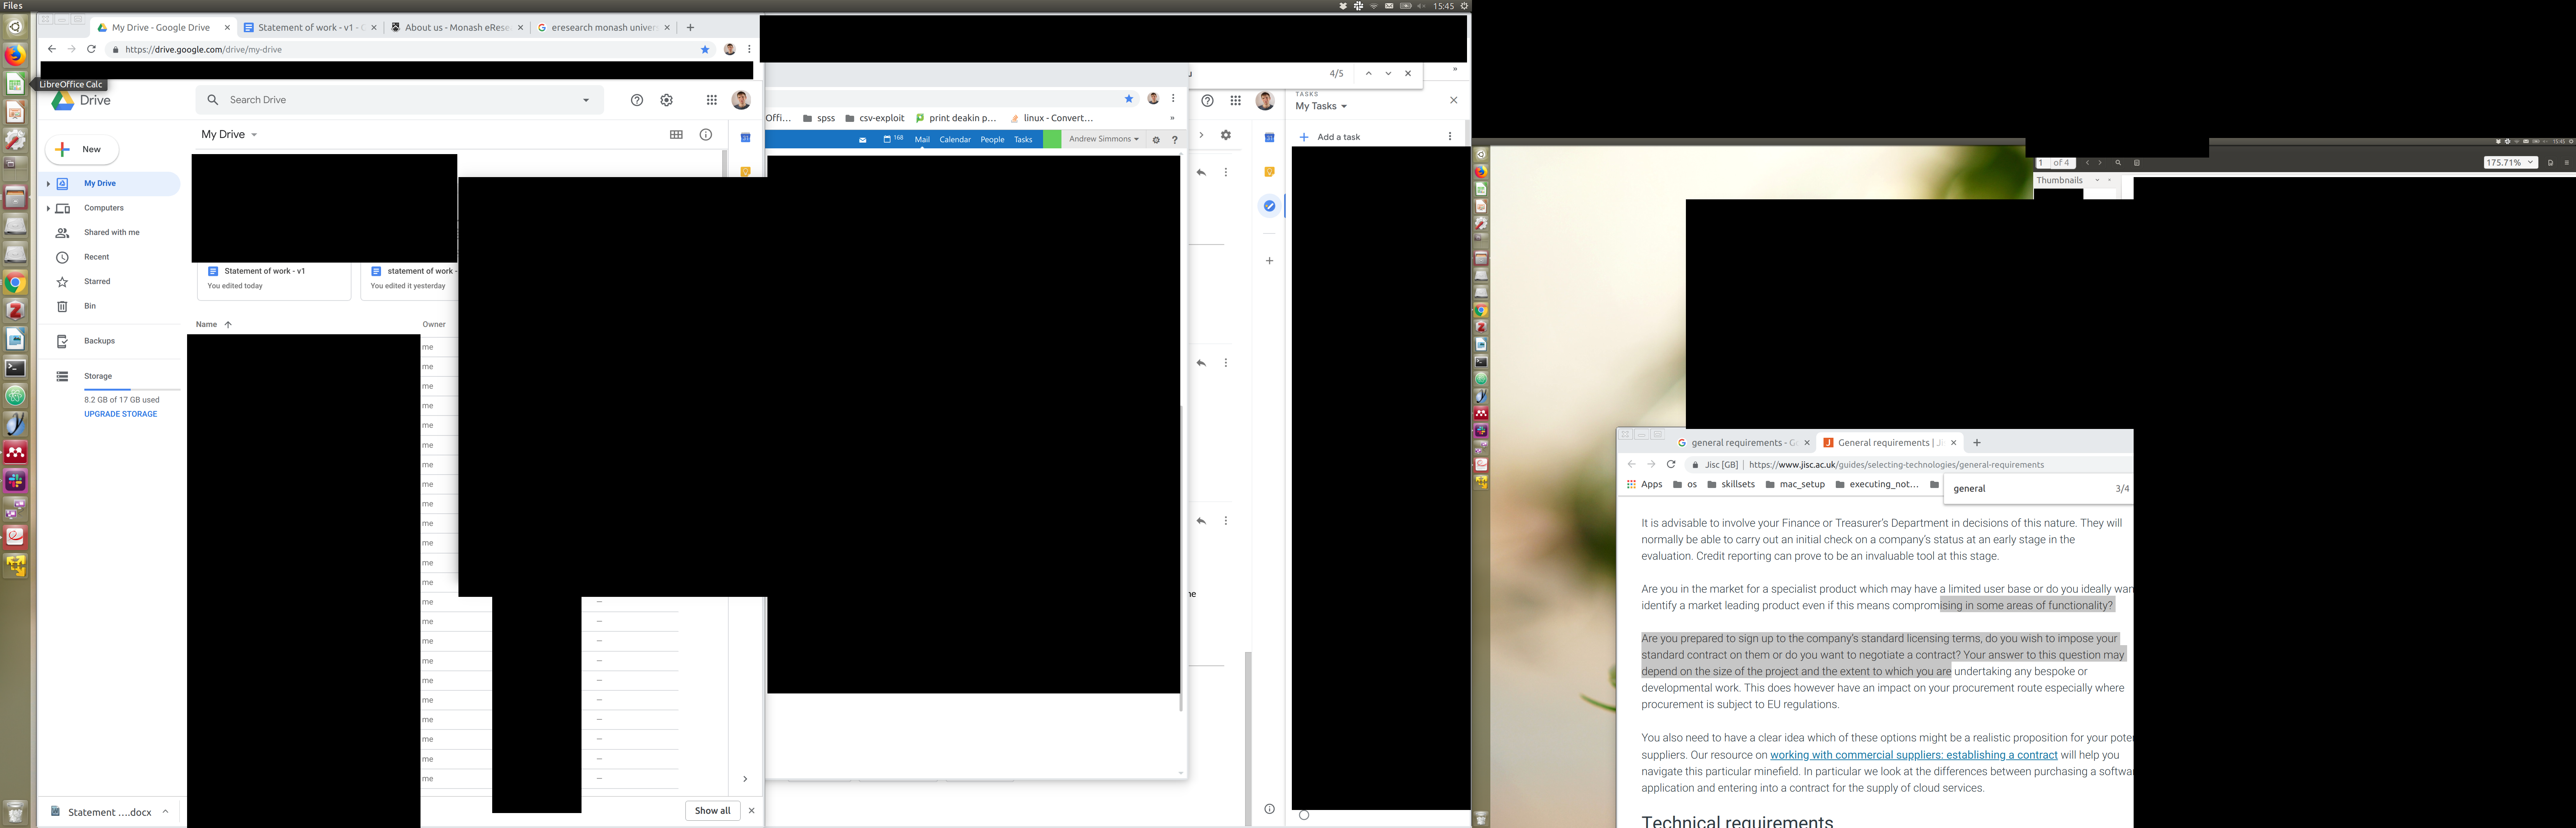
Task: Expand Computers tree item
Action: tap(48, 208)
